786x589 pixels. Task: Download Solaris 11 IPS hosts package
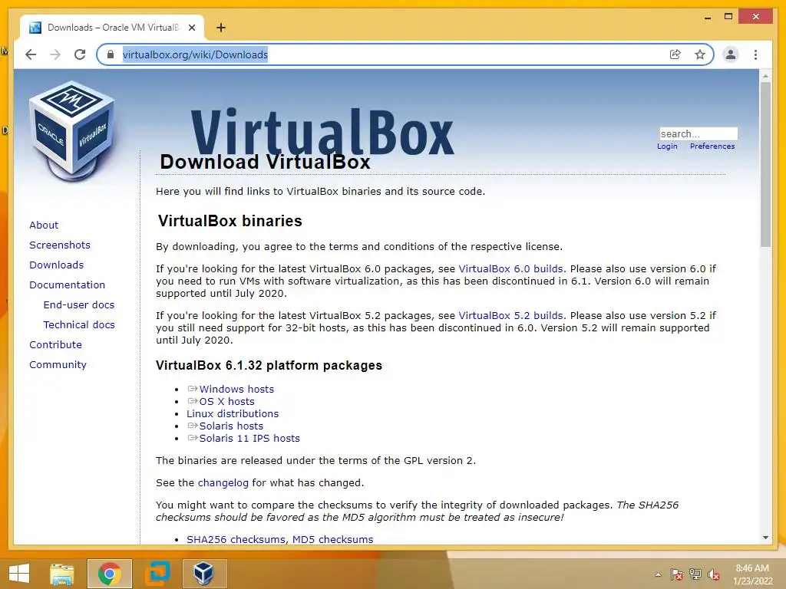click(249, 439)
